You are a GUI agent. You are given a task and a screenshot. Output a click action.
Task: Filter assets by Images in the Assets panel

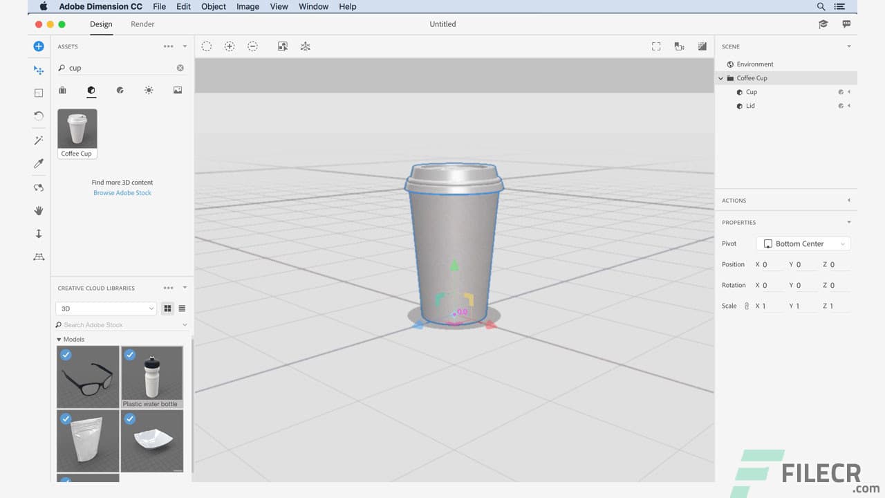tap(177, 90)
